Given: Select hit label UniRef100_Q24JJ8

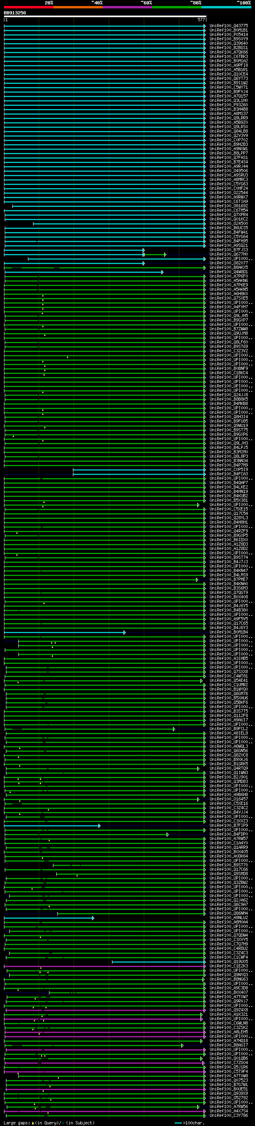Looking at the screenshot, I should click(x=229, y=395).
